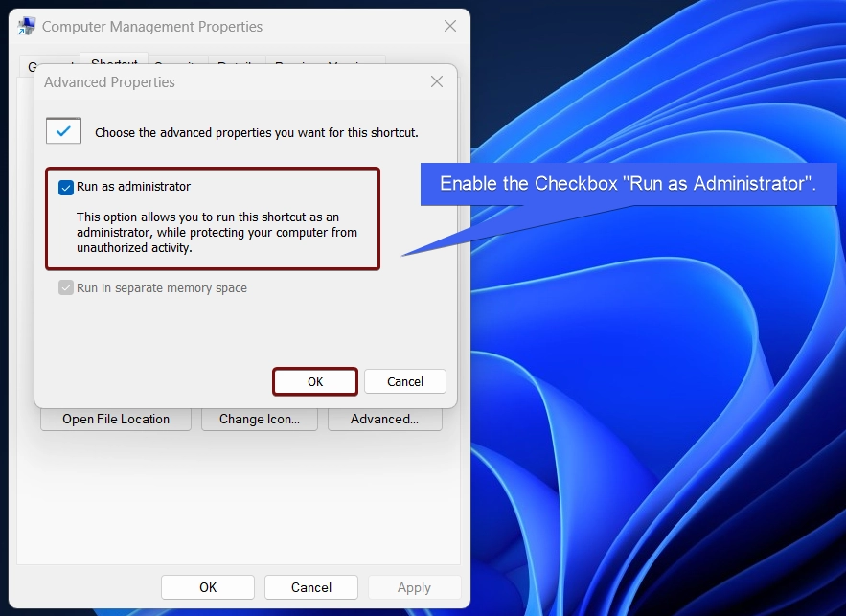
Task: Click the Run as administrator description text
Action: point(217,233)
